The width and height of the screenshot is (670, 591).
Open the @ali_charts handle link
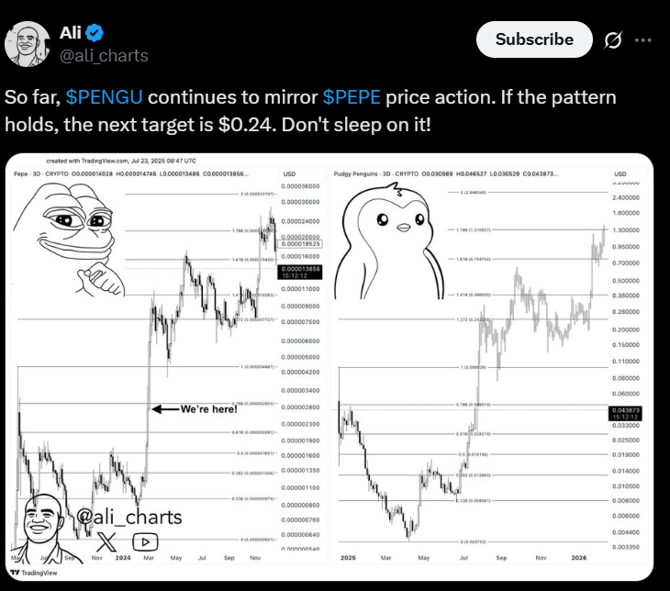[104, 56]
